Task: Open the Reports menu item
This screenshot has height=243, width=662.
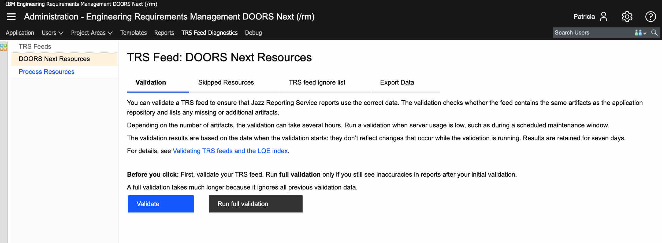Action: click(x=164, y=33)
